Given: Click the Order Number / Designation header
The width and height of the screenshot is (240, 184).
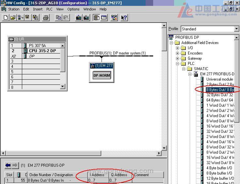Looking at the screenshot, I should coord(57,175).
